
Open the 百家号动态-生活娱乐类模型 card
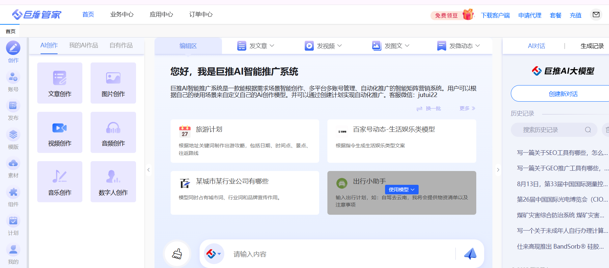(x=402, y=141)
